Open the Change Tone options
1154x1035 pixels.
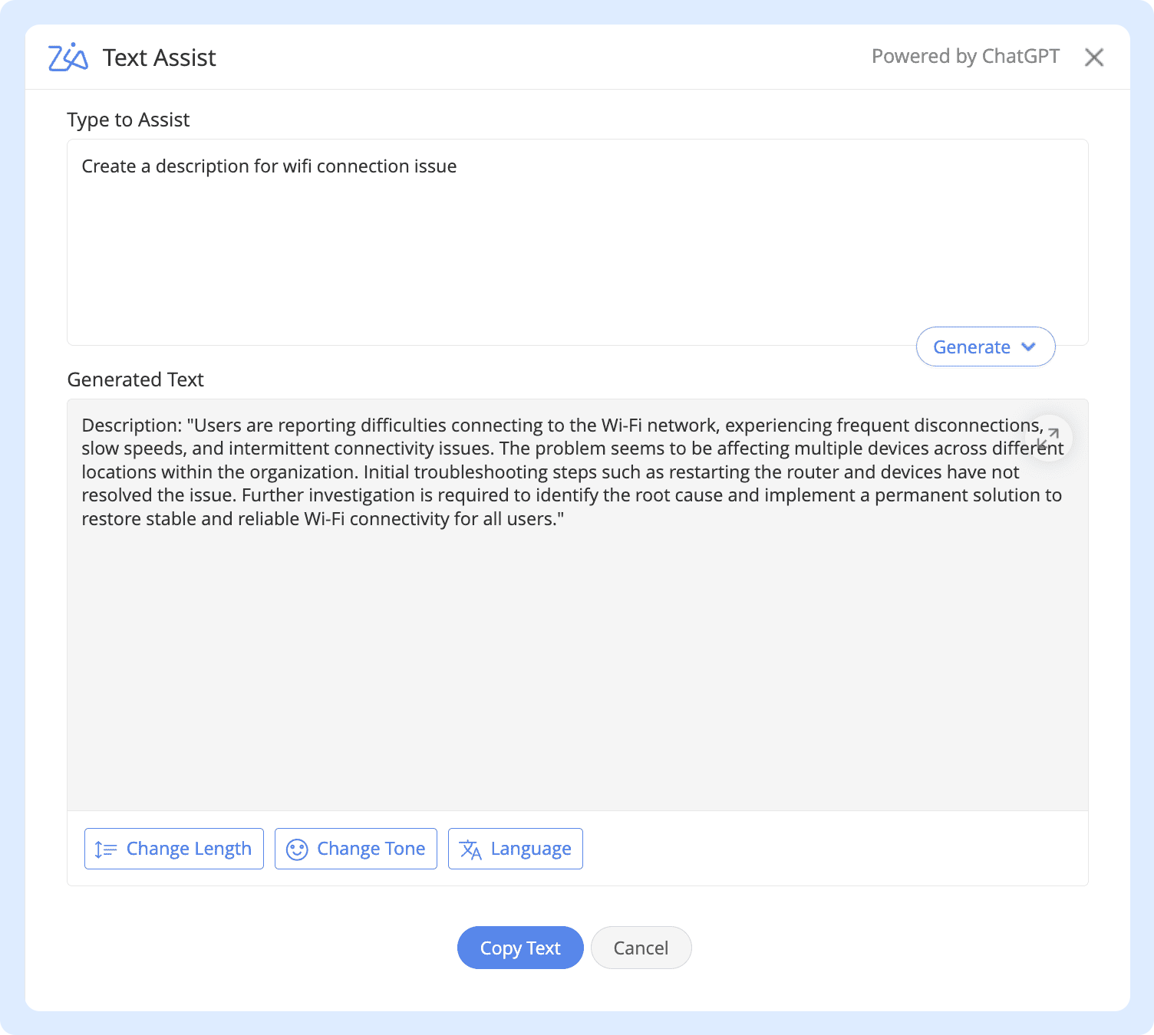click(x=355, y=849)
